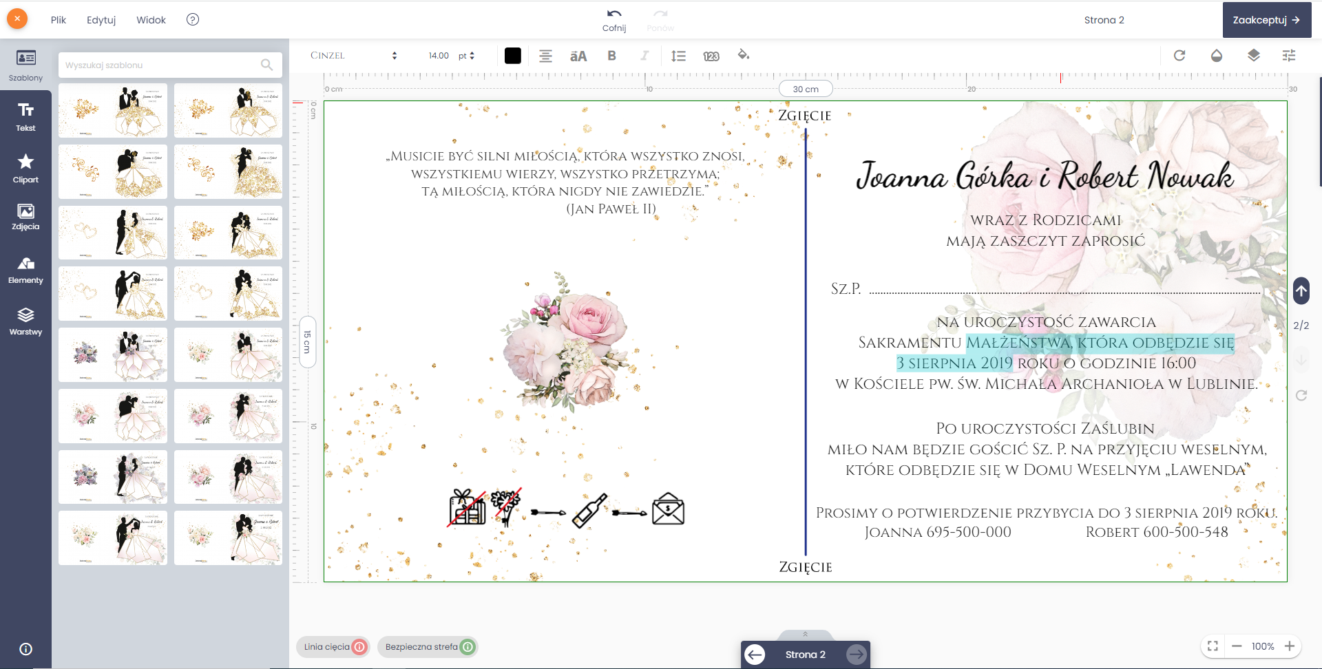The height and width of the screenshot is (669, 1322).
Task: Select the Tekst tool in sidebar
Action: (25, 117)
